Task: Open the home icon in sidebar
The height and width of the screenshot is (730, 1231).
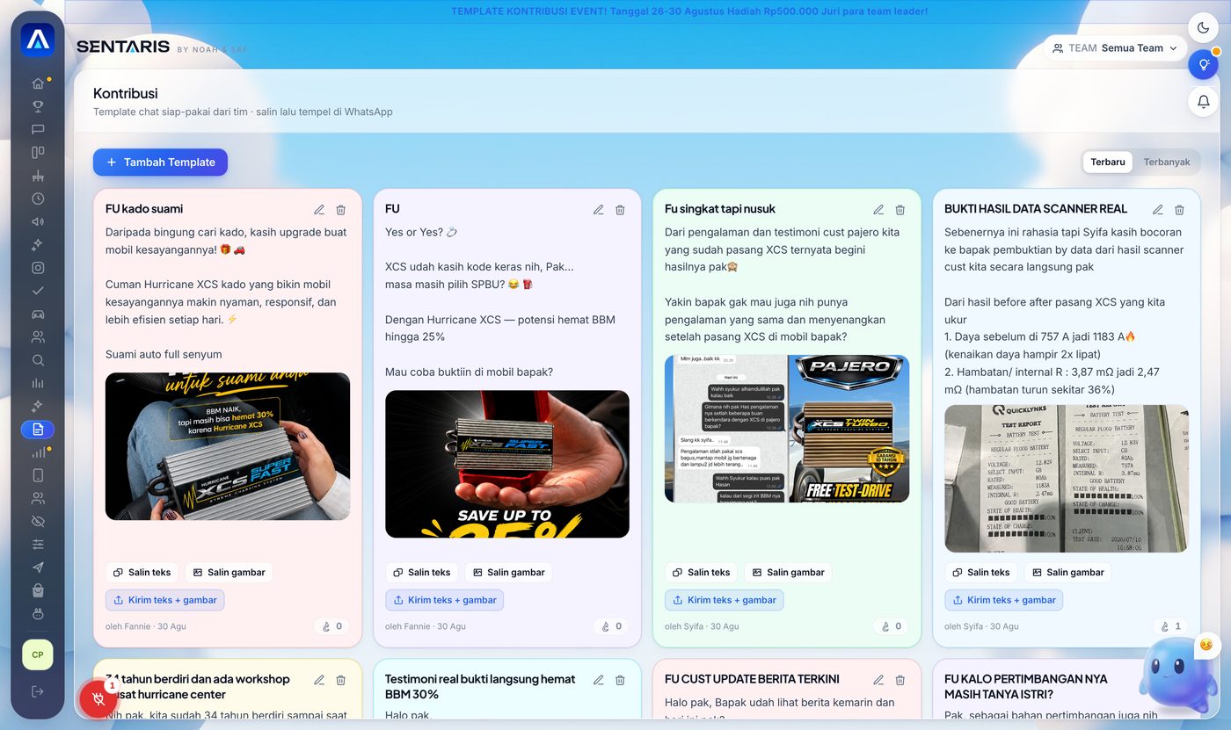Action: click(x=38, y=83)
